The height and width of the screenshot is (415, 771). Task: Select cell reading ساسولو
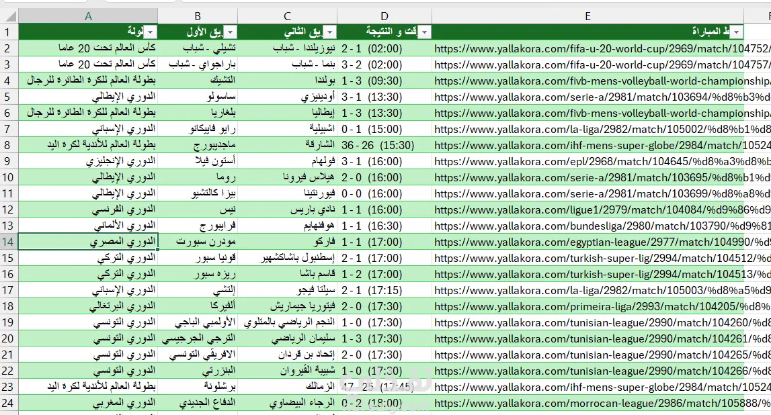click(198, 97)
